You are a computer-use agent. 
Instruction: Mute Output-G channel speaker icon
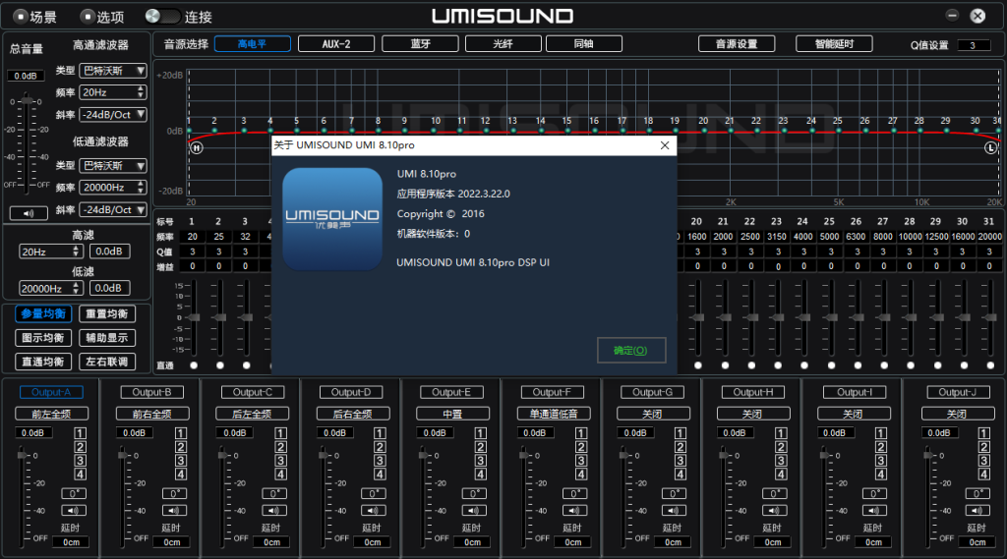point(675,511)
